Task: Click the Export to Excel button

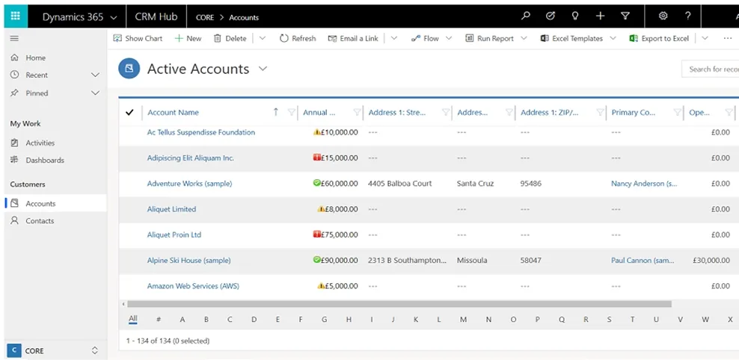Action: click(x=659, y=39)
